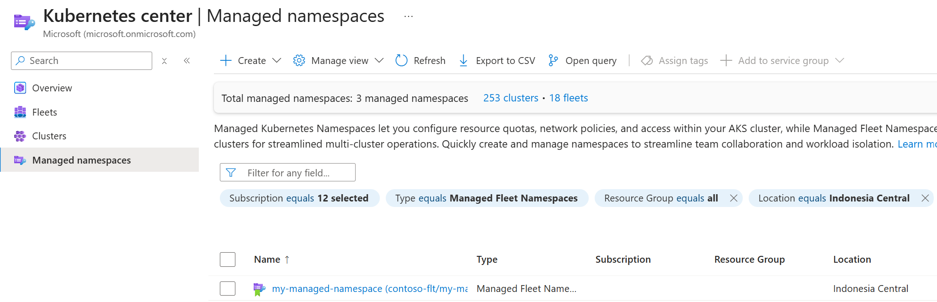Toggle the select-all checkbox in table header
The image size is (937, 302).
tap(228, 260)
